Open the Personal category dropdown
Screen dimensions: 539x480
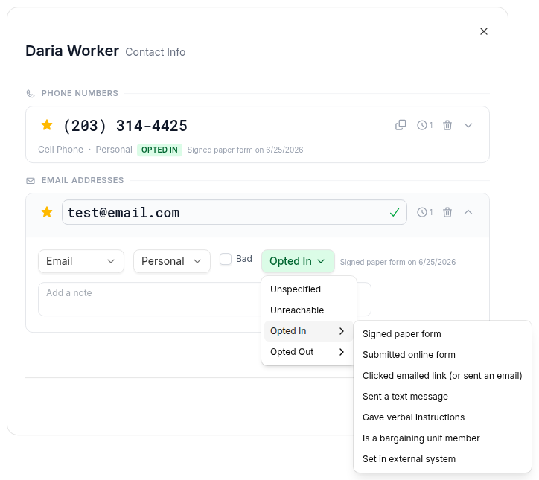[x=171, y=261]
